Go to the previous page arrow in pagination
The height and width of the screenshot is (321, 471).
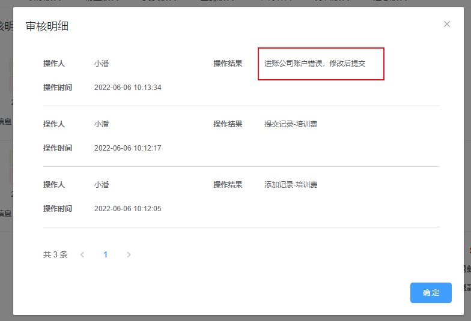click(x=82, y=254)
